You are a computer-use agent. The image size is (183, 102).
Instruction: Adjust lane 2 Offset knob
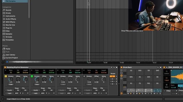point(44,79)
